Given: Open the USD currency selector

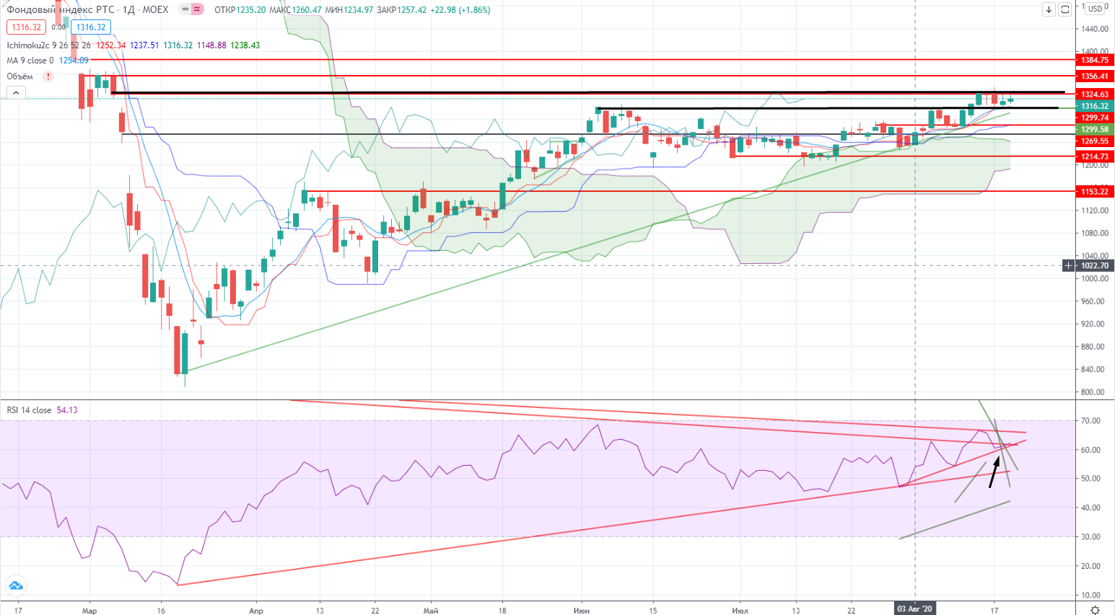Looking at the screenshot, I should 1095,9.
